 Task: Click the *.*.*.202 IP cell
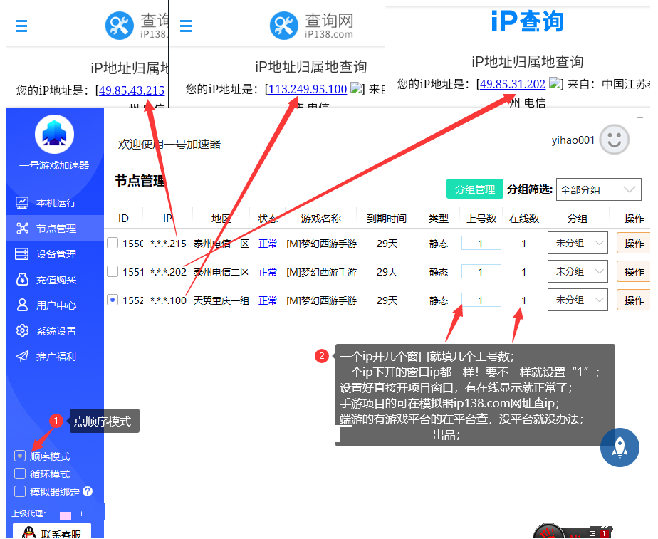pyautogui.click(x=168, y=272)
